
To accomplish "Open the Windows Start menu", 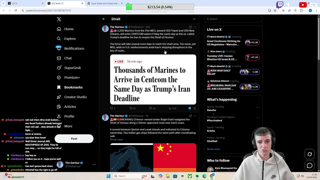I will tap(108, 176).
